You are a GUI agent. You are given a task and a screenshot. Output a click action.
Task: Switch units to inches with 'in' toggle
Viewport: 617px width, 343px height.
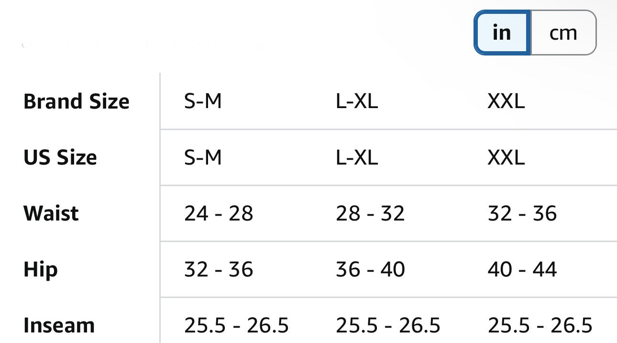pos(502,33)
